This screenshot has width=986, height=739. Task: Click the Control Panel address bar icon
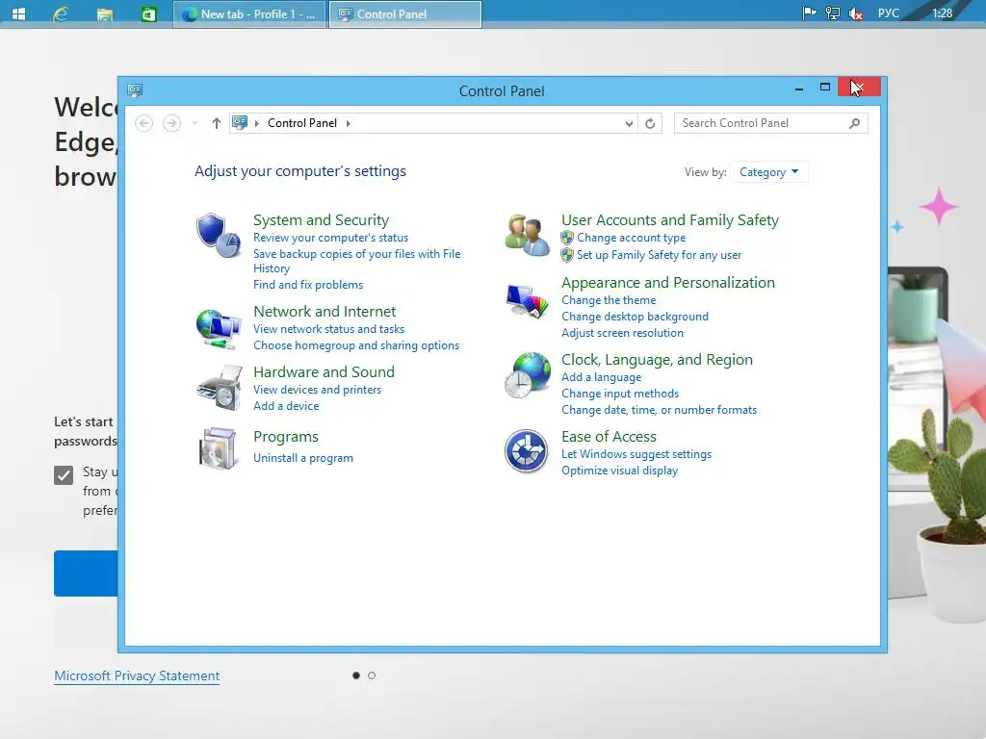tap(240, 122)
